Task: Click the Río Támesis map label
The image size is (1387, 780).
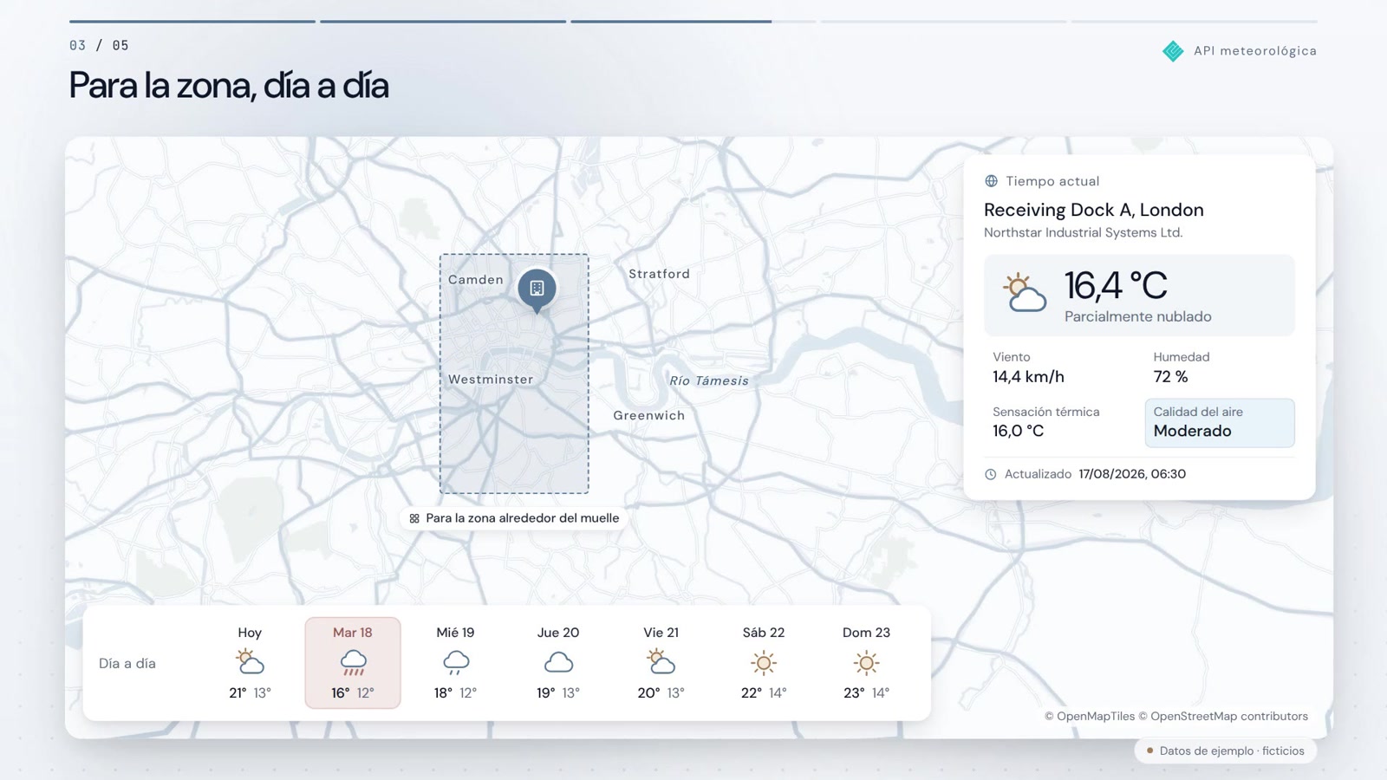Action: click(x=709, y=380)
